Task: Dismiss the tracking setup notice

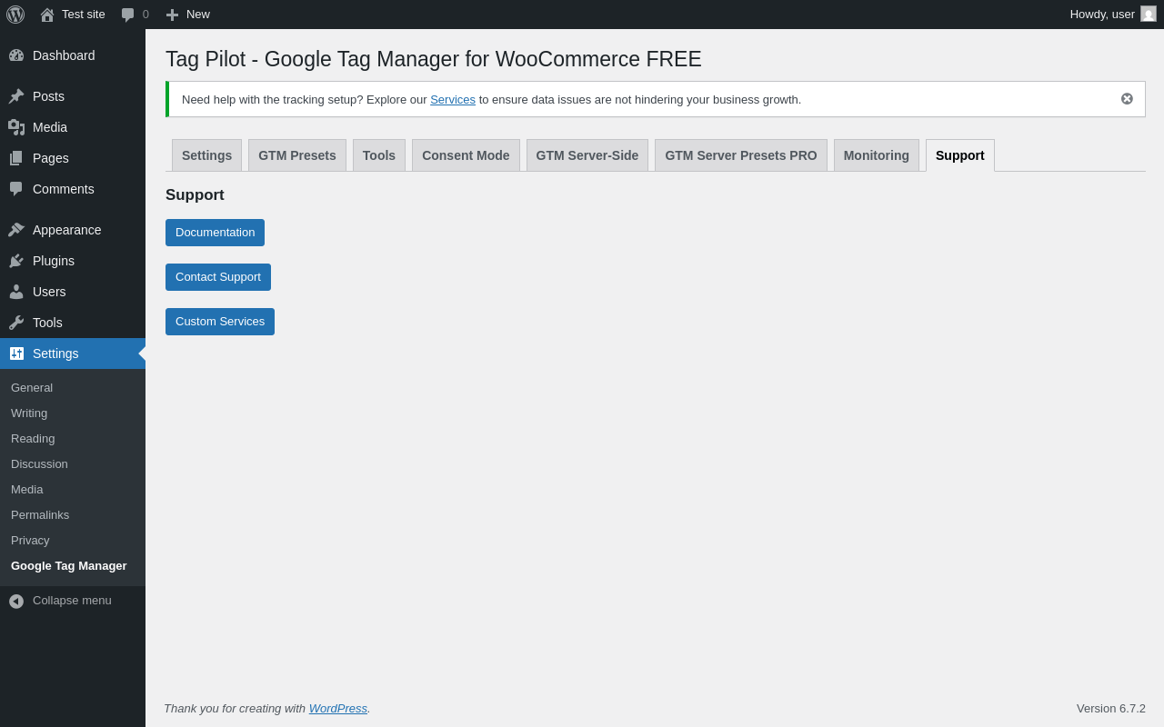Action: (x=1127, y=99)
